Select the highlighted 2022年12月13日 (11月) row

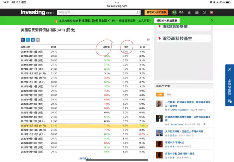(x=85, y=126)
